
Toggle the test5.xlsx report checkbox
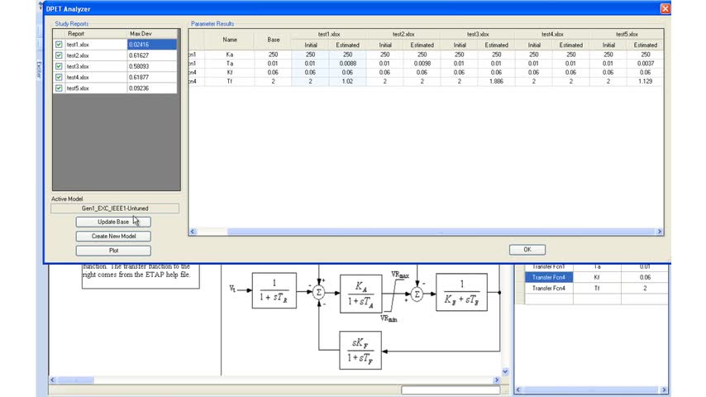[59, 88]
